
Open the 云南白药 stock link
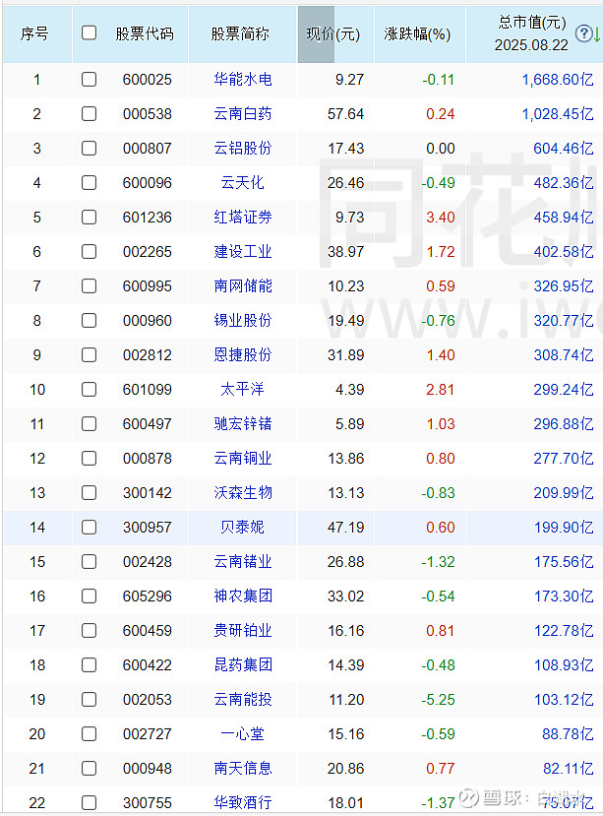click(243, 113)
